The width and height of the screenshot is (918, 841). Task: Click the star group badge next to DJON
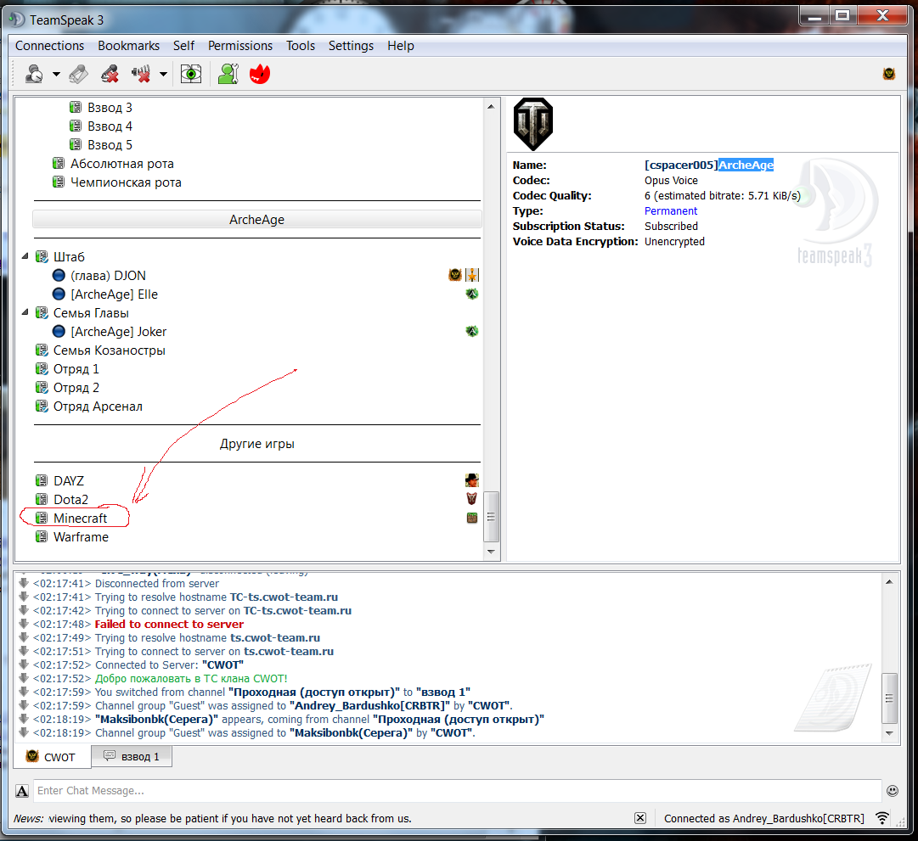(472, 274)
